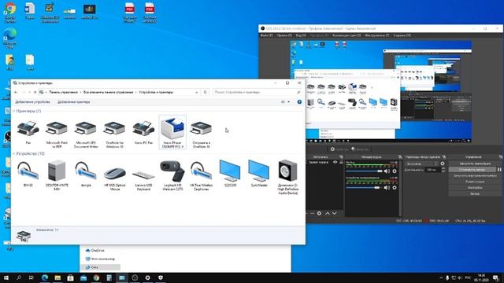The height and width of the screenshot is (283, 504).
Task: Open the Вид menu in OBS
Action: [301, 35]
